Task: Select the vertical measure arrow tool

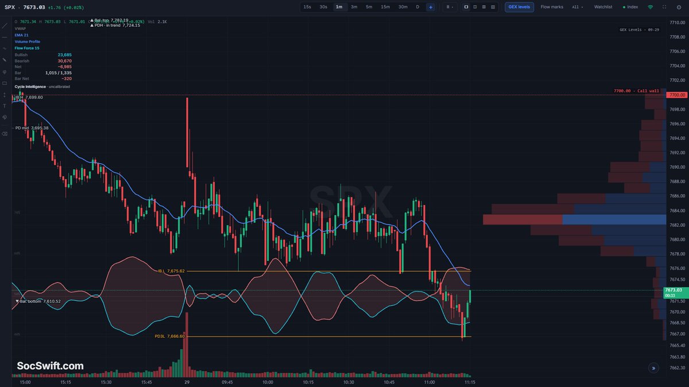Action: tap(5, 94)
